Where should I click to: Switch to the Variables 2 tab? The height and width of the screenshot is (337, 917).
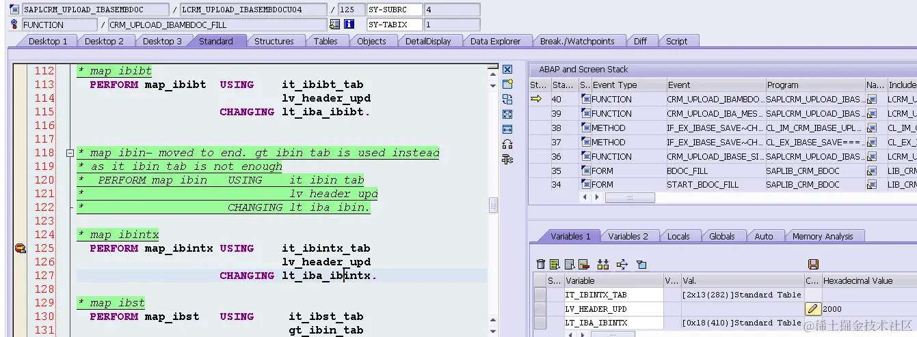pyautogui.click(x=628, y=237)
